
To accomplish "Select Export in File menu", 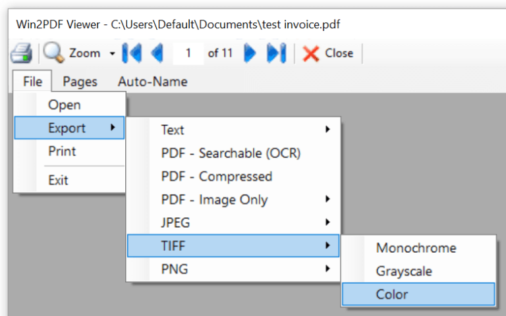I will 69,128.
